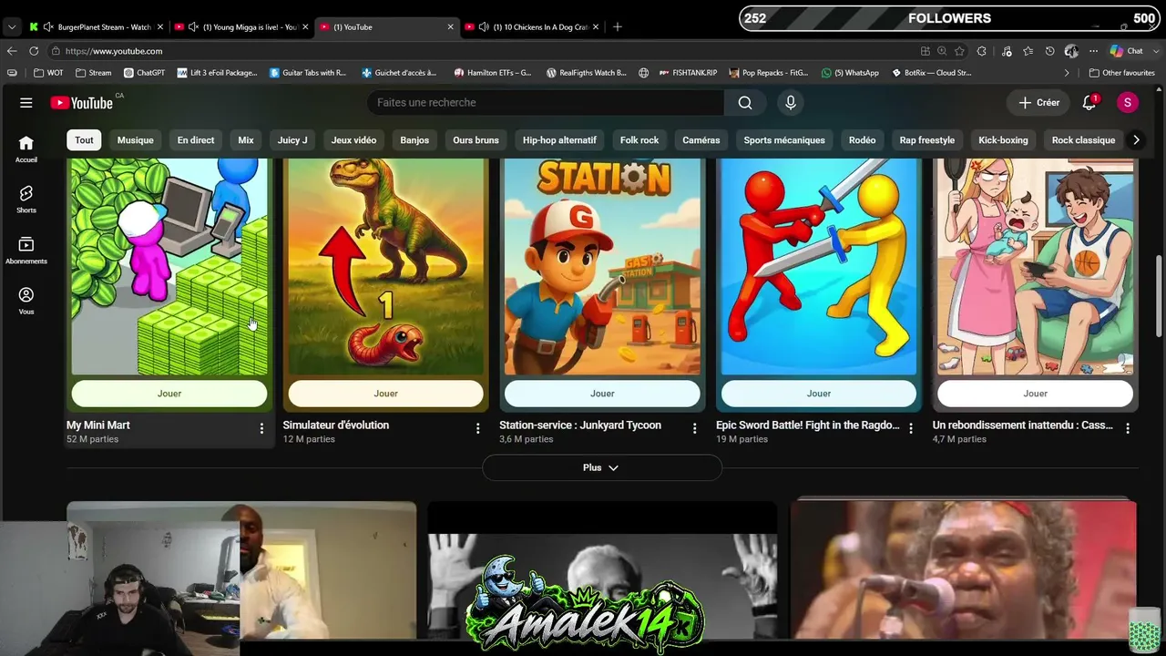Open the ChatGPT bookmark

click(x=144, y=73)
